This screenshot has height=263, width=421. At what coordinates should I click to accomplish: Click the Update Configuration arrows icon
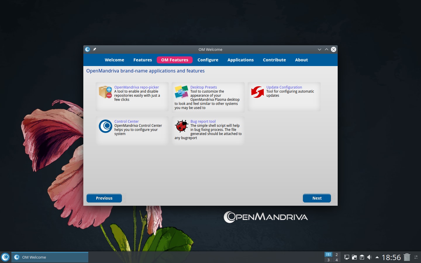coord(257,92)
